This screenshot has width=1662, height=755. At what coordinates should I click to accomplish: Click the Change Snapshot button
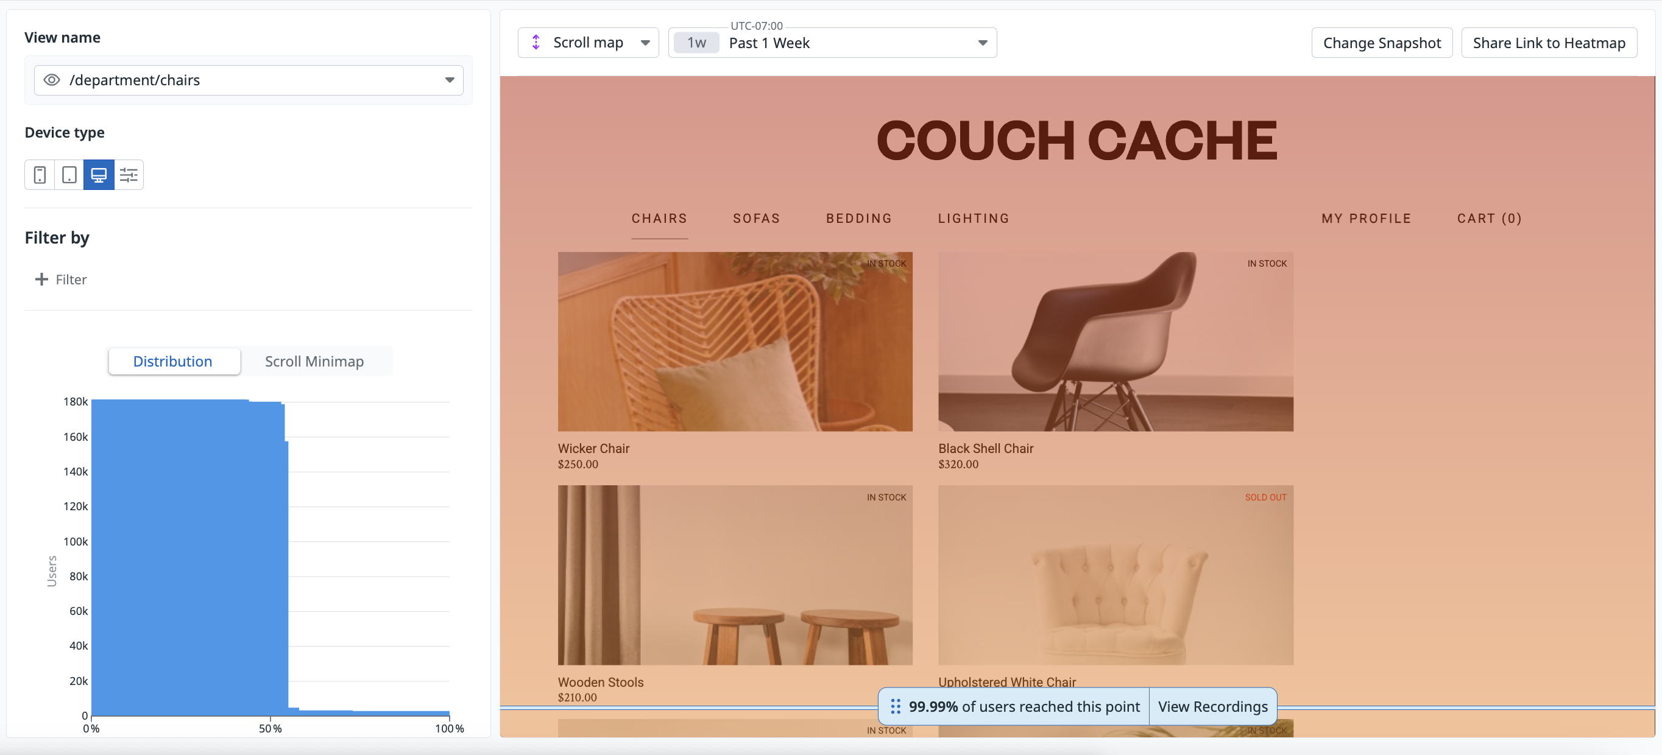[x=1381, y=43]
